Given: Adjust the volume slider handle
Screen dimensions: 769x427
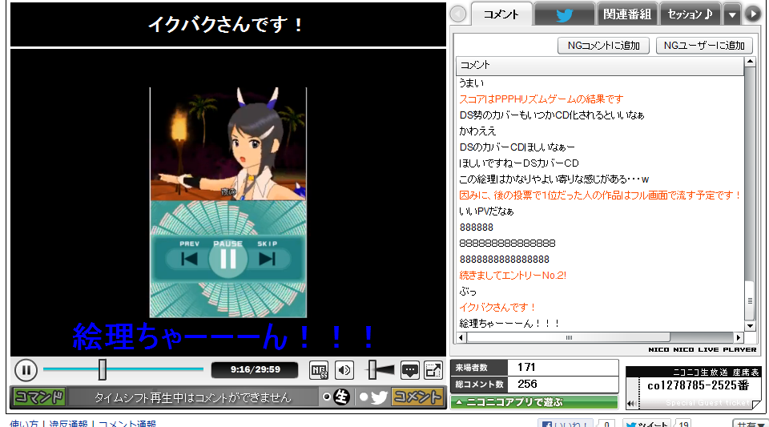Looking at the screenshot, I should click(372, 369).
